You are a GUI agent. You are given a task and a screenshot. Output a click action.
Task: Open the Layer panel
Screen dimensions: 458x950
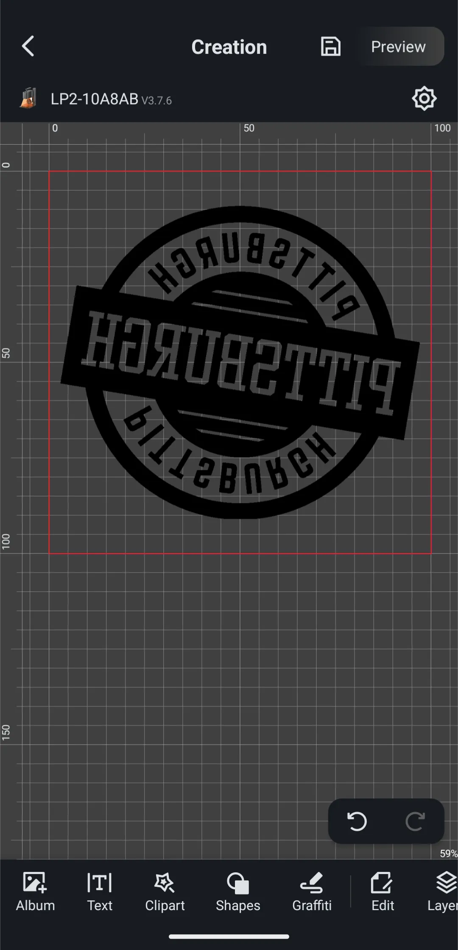(x=443, y=891)
